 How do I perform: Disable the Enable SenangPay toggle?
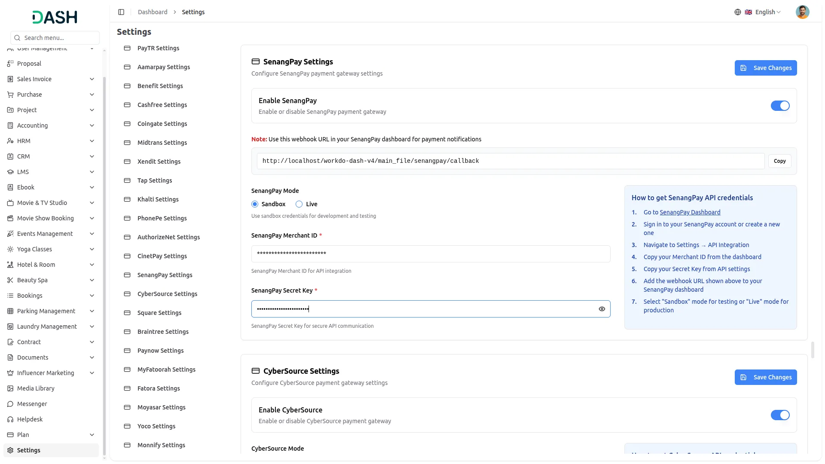[x=780, y=106]
